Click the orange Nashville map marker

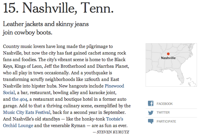point(168,54)
